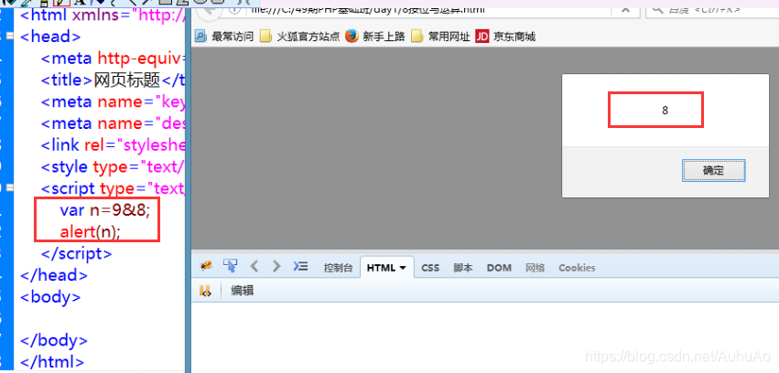Open the 常用网址 bookmark folder
The height and width of the screenshot is (373, 779).
tap(440, 37)
